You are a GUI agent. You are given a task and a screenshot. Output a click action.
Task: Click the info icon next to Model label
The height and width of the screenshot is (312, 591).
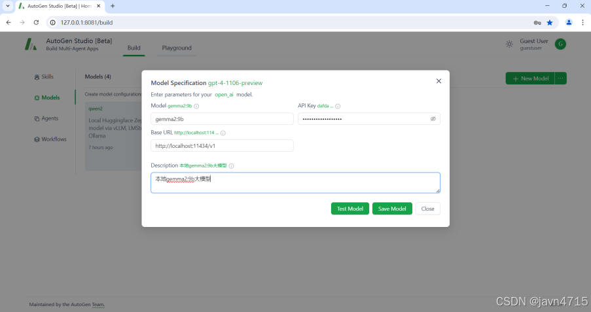pos(196,106)
